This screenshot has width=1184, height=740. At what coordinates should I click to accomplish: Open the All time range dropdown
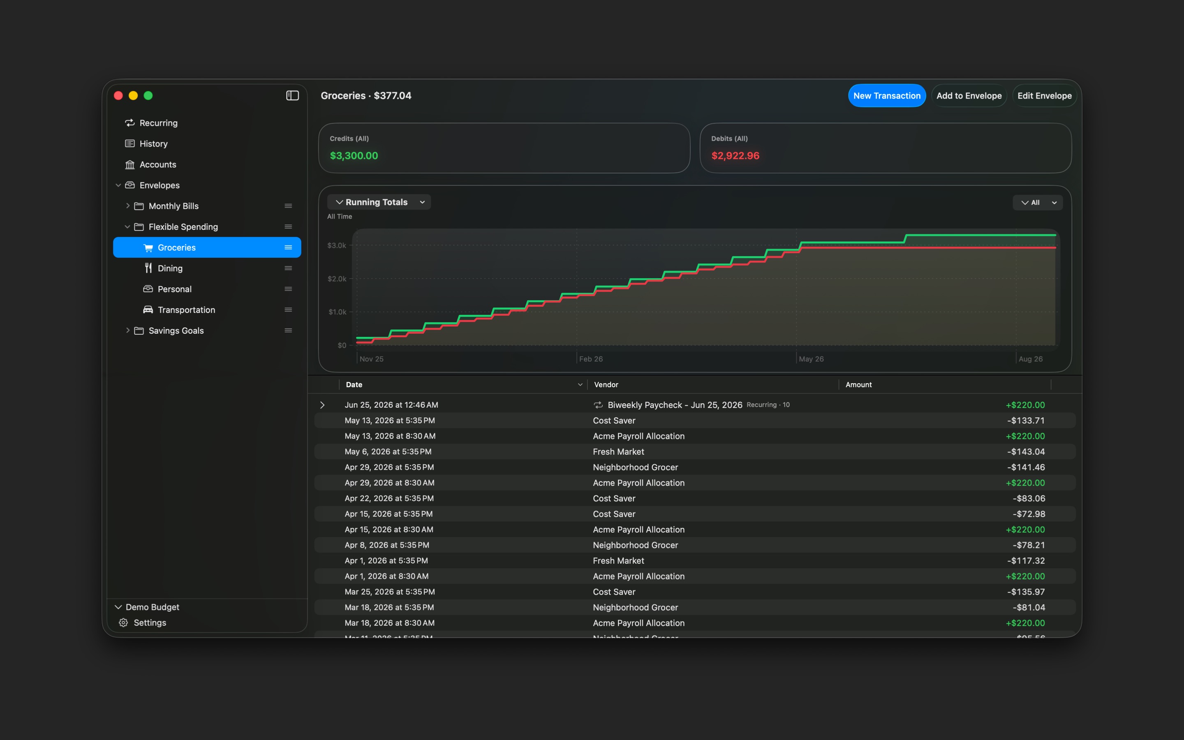click(x=1037, y=203)
